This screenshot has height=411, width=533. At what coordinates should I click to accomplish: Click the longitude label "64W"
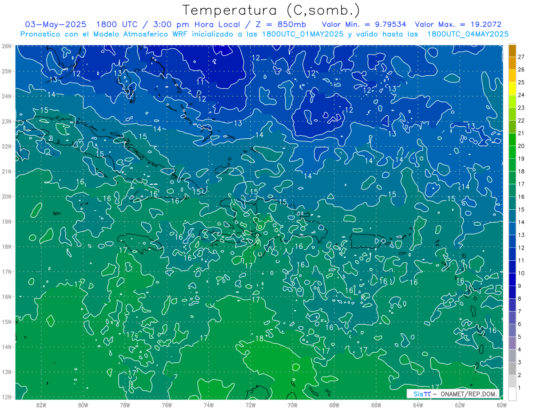[418, 405]
